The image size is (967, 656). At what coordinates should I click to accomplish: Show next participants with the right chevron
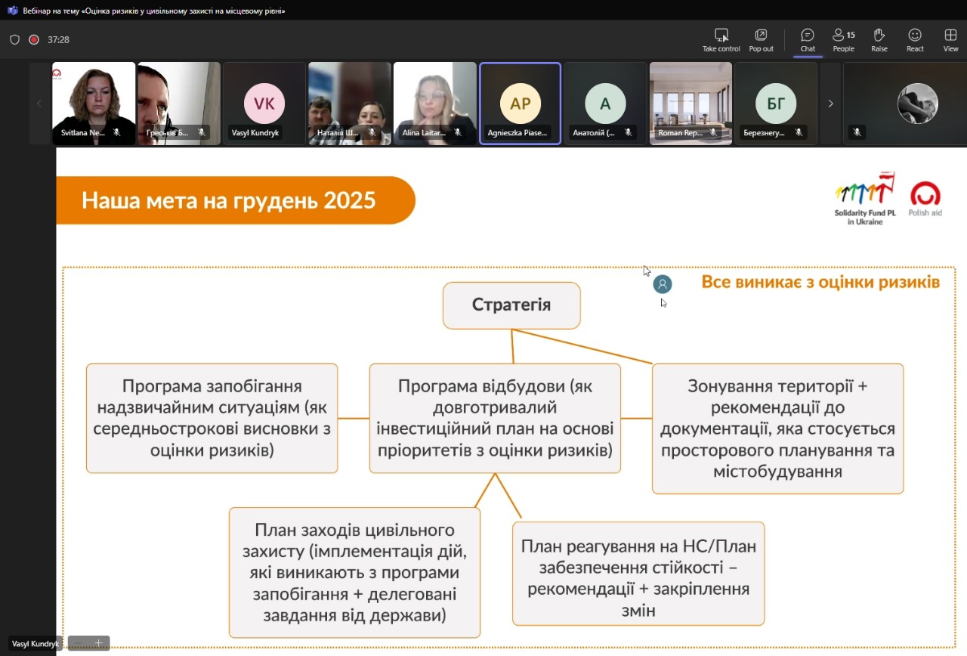point(830,104)
